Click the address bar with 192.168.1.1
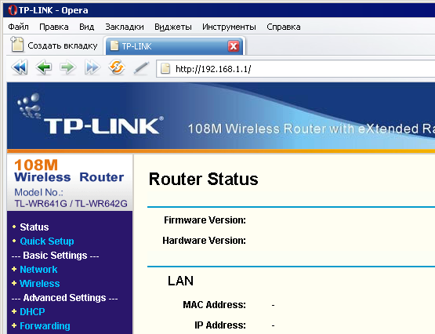 tap(295, 68)
